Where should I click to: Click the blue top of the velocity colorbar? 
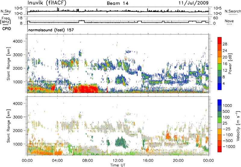click(x=220, y=102)
